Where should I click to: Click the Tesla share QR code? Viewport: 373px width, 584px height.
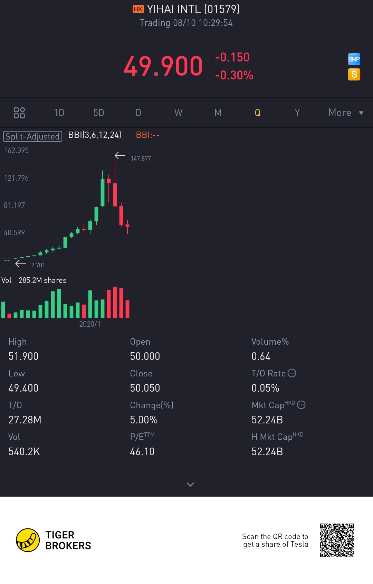point(337,540)
